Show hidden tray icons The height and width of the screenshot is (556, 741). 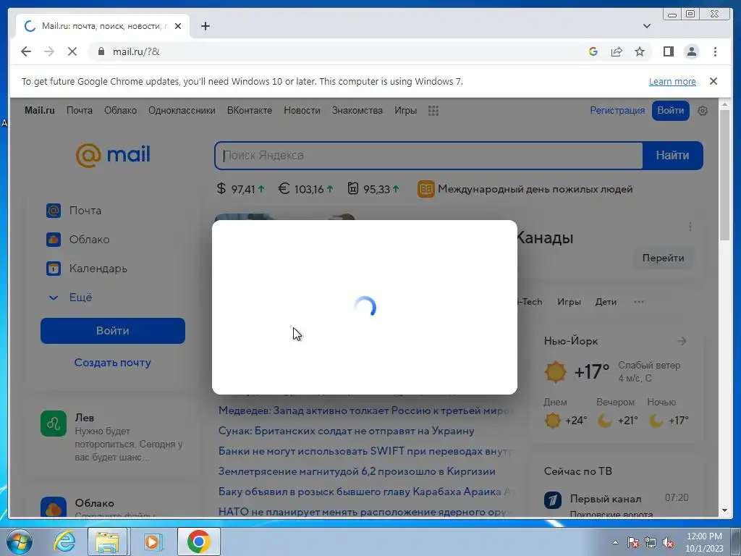pyautogui.click(x=615, y=542)
